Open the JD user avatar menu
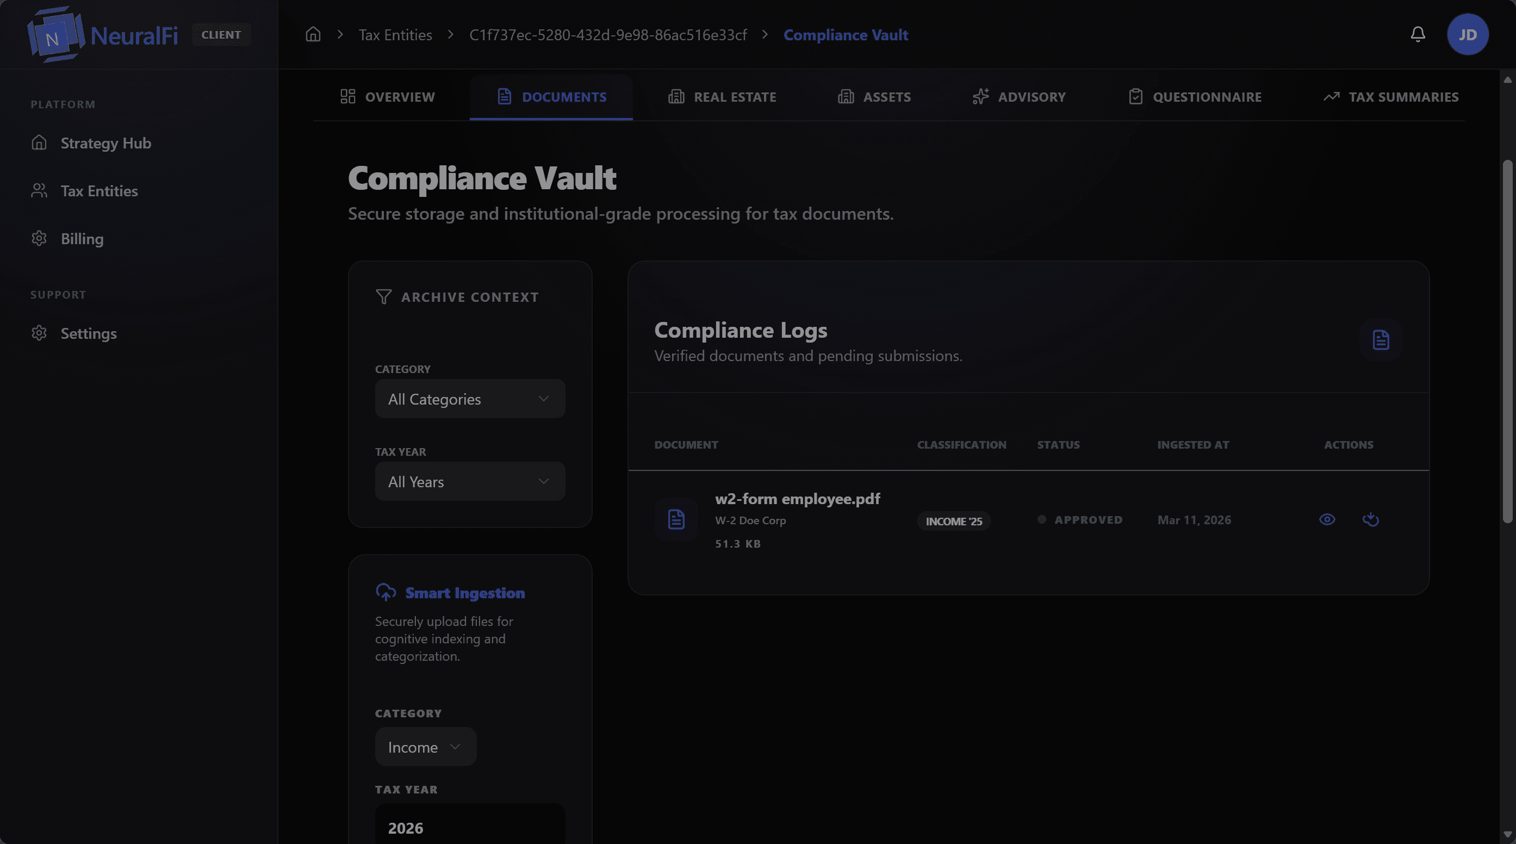The width and height of the screenshot is (1516, 844). tap(1468, 35)
